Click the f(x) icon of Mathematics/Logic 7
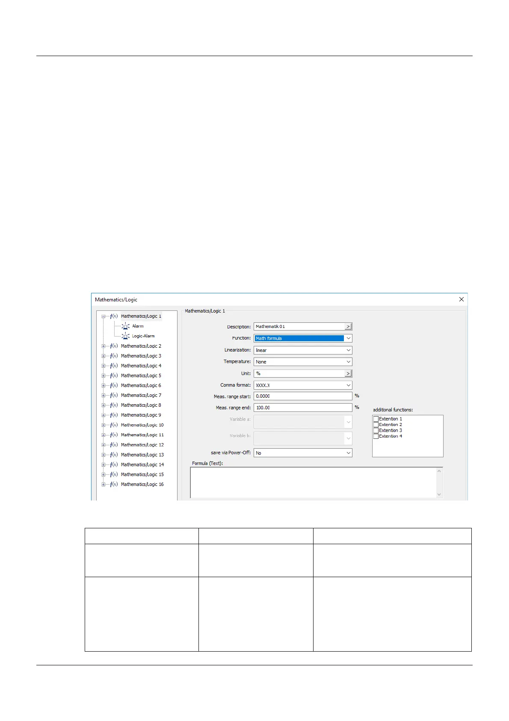The height and width of the screenshot is (721, 509). pos(114,395)
